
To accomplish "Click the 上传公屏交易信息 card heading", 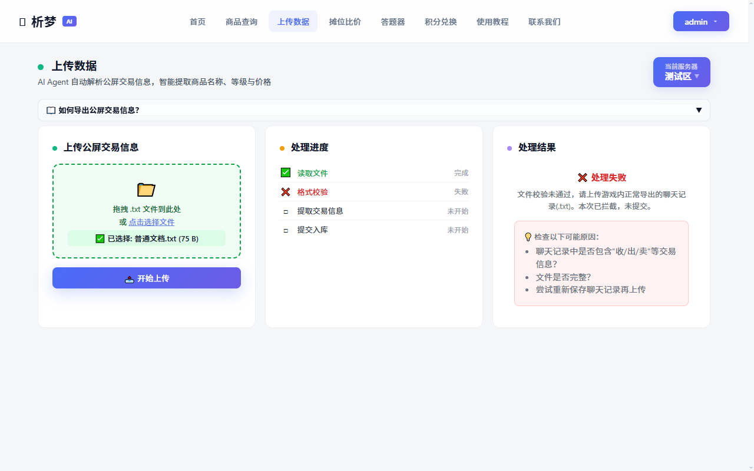I will tap(101, 147).
